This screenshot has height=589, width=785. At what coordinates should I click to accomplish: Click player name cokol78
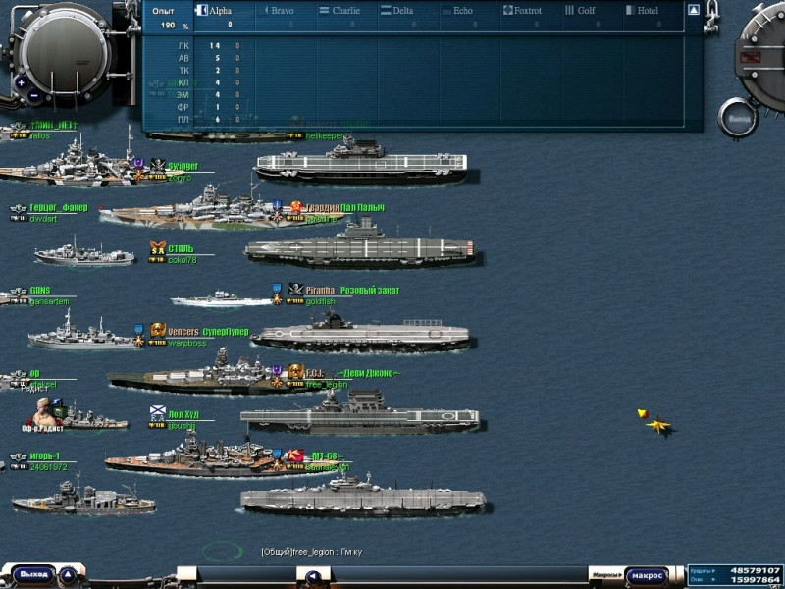click(183, 260)
